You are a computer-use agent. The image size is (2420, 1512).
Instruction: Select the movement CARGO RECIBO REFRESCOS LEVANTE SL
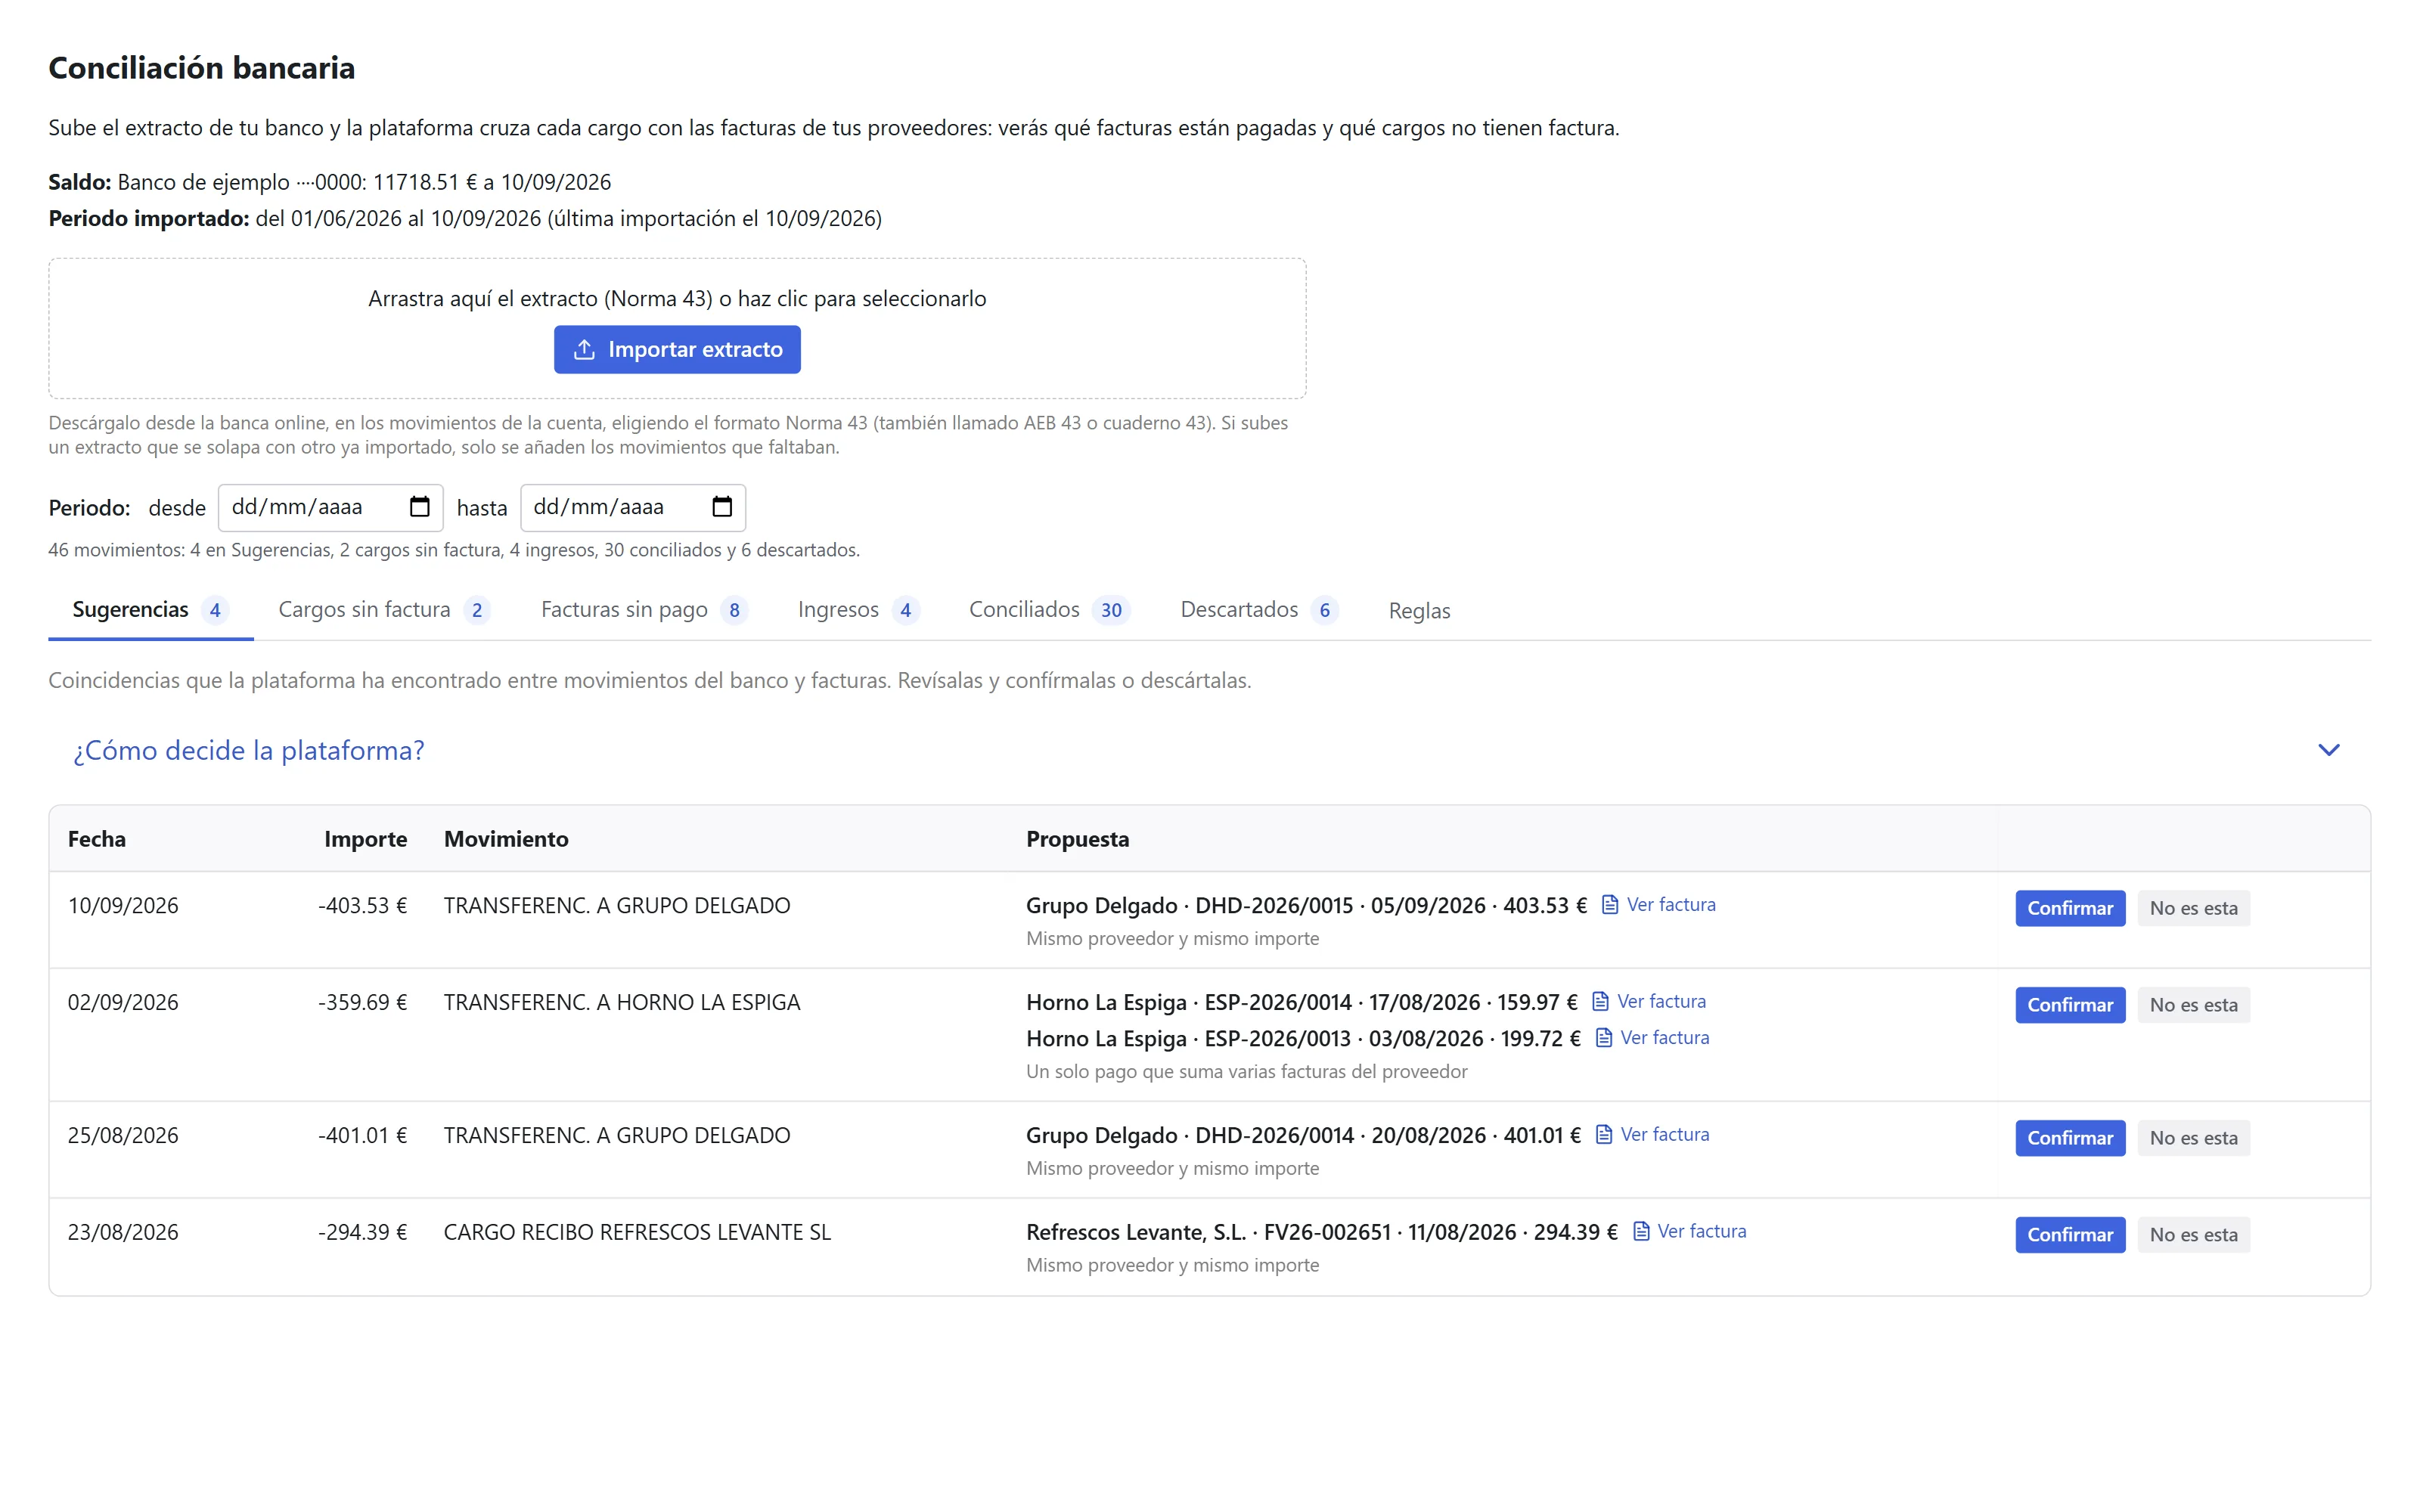tap(637, 1232)
